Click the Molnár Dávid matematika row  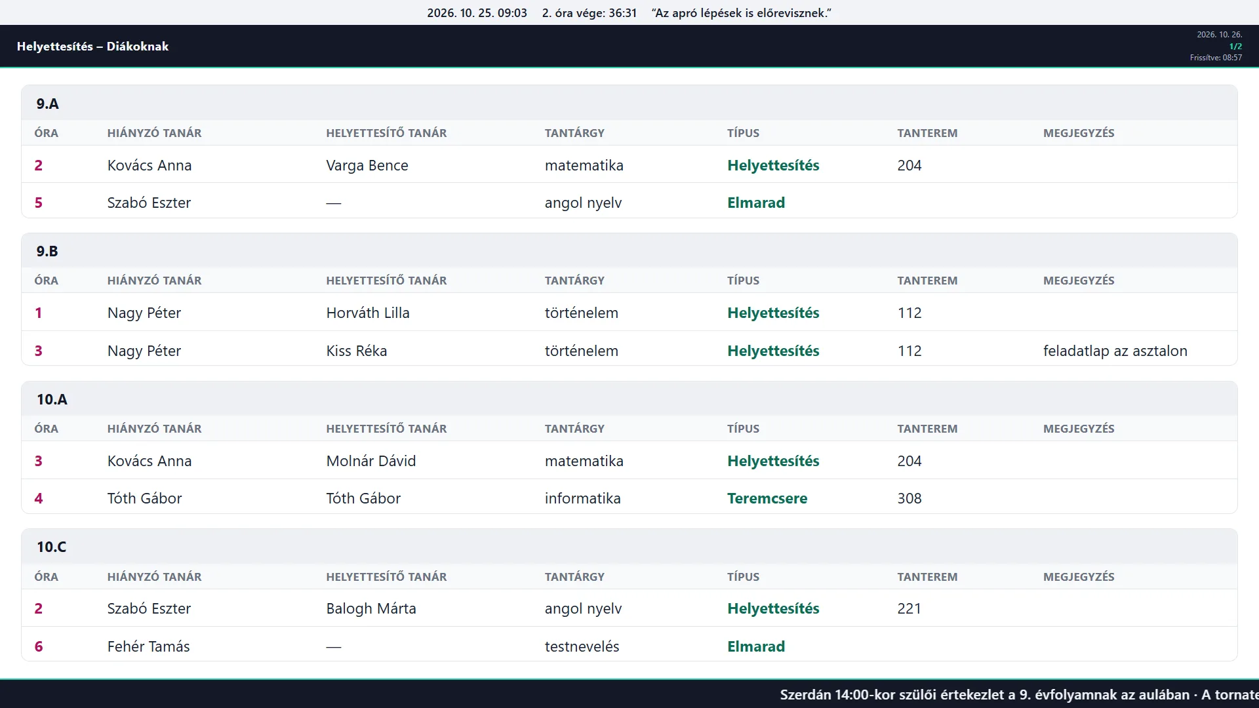tap(629, 460)
